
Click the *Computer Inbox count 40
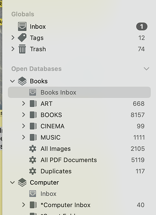(141, 205)
